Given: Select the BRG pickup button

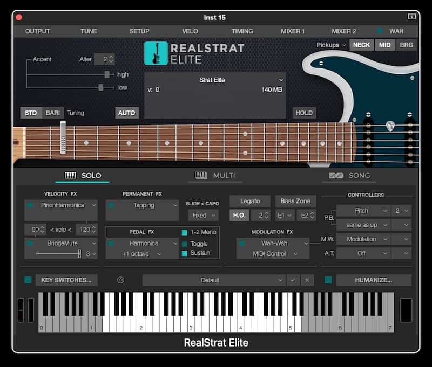Looking at the screenshot, I should click(x=406, y=45).
